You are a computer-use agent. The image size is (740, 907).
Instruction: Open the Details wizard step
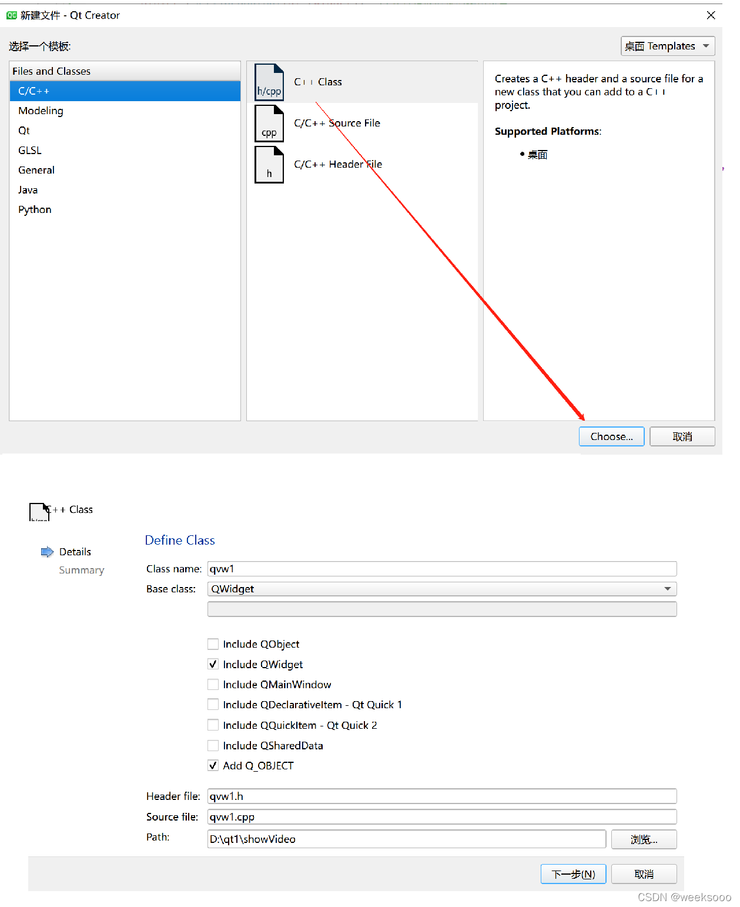pos(75,552)
